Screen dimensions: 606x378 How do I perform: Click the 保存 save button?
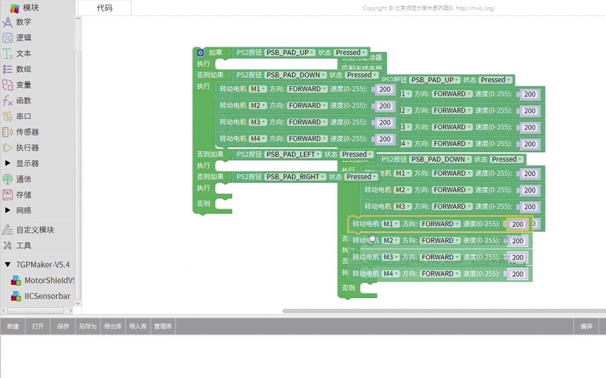(63, 326)
